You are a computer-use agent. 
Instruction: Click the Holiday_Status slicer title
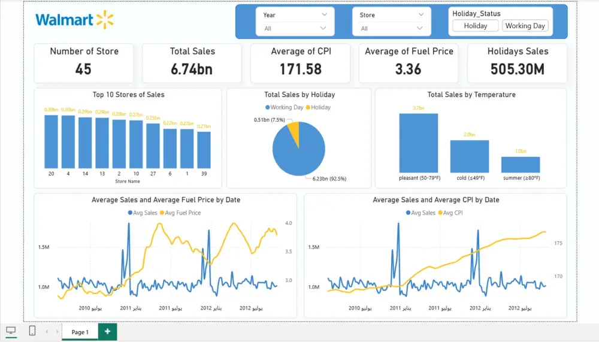coord(476,13)
